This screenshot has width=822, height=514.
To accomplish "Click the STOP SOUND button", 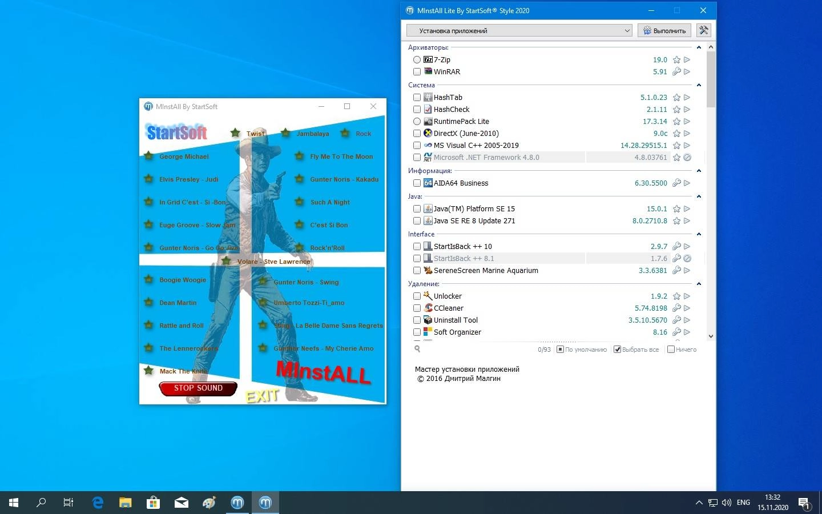I will point(198,388).
